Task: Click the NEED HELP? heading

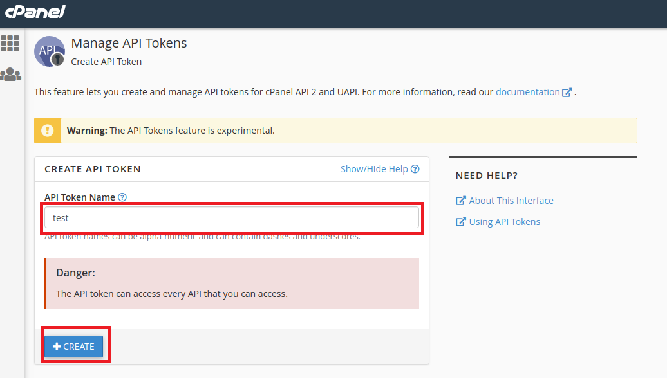Action: coord(487,175)
